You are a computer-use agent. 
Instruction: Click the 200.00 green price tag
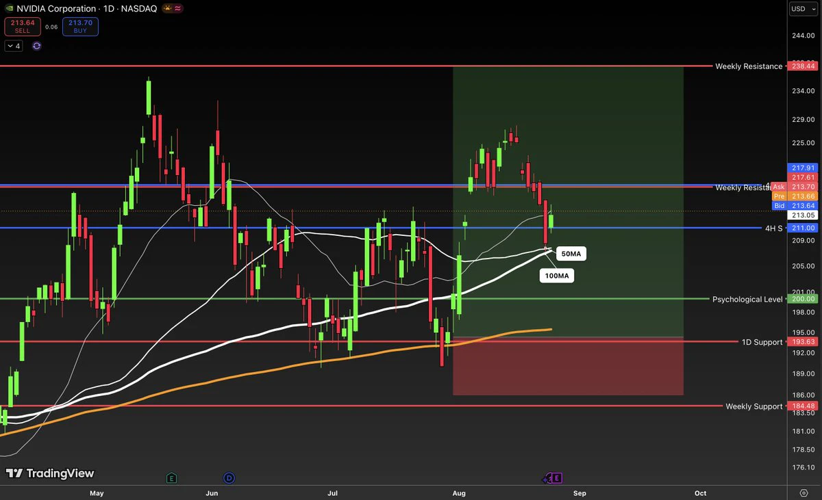point(803,299)
